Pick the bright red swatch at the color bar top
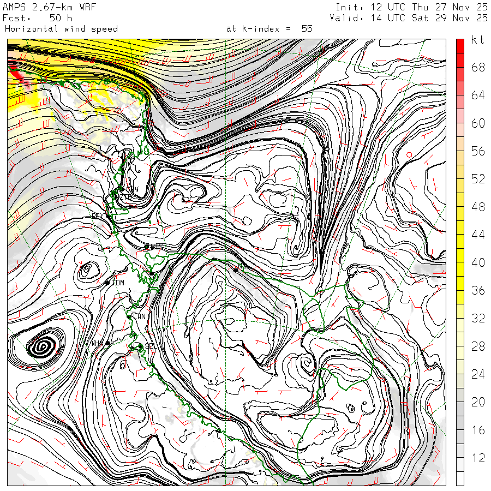The image size is (491, 491). [460, 46]
